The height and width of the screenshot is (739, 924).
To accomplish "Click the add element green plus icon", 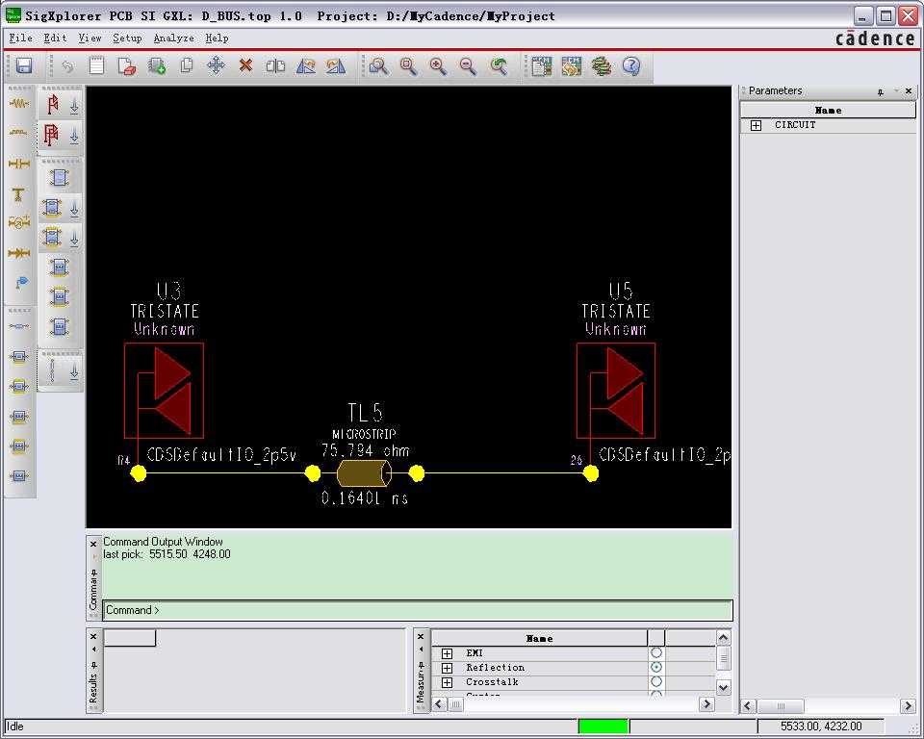I will 156,65.
